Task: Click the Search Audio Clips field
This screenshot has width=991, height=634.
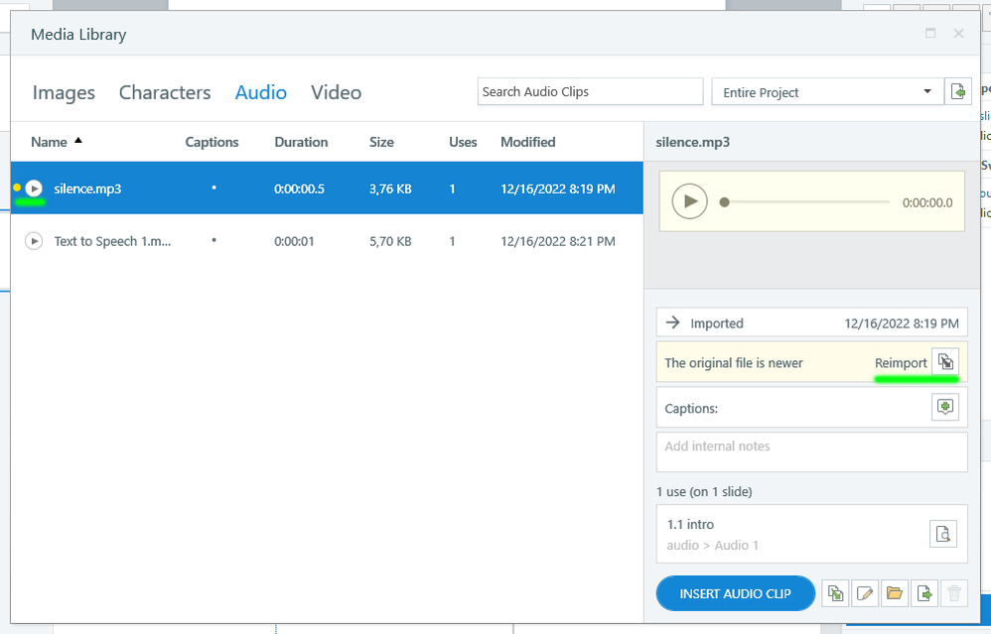Action: 590,91
